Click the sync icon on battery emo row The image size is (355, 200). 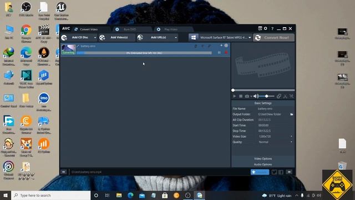[196, 46]
